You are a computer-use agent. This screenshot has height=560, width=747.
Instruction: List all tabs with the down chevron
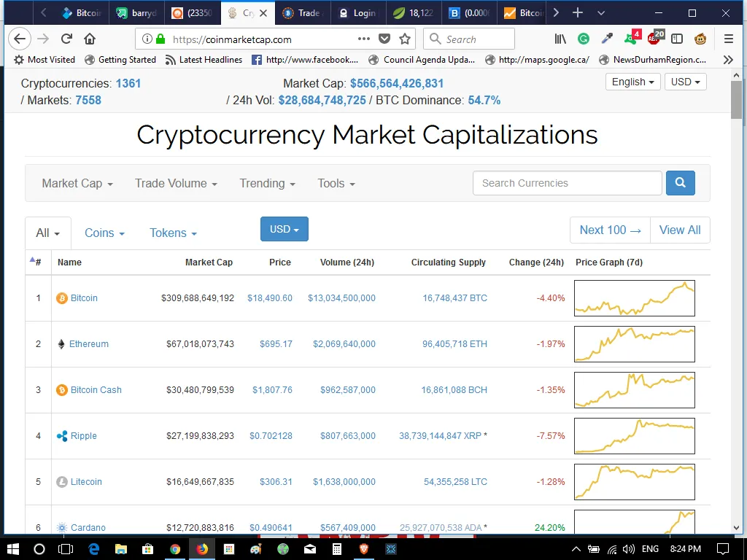(x=601, y=13)
